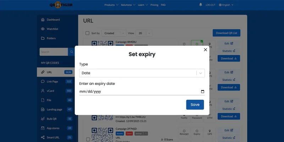Open the Bulk QR icon

tap(43, 119)
